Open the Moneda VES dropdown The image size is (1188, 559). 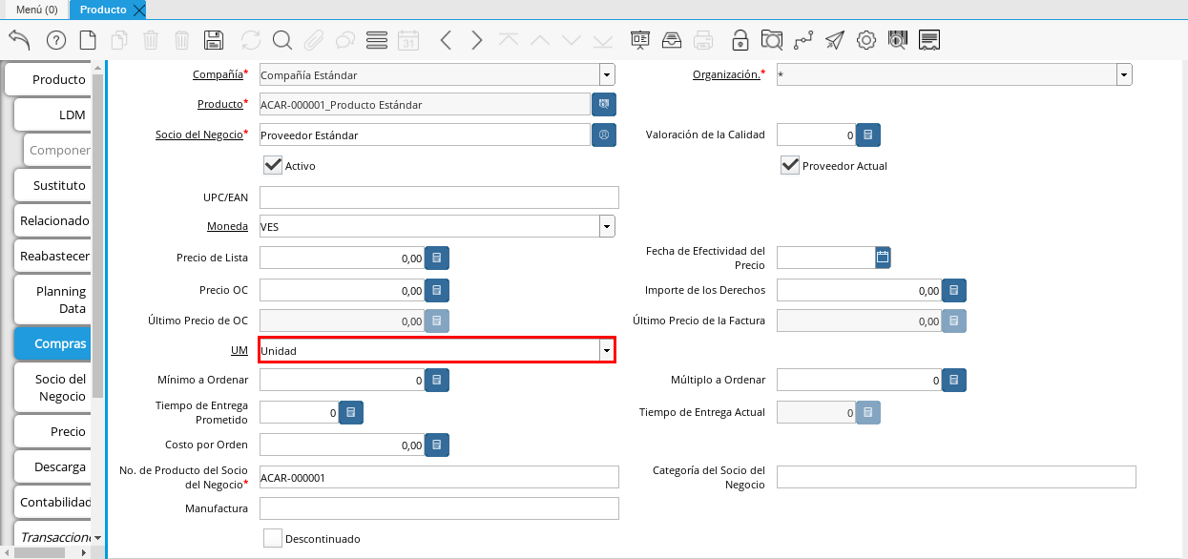pyautogui.click(x=606, y=226)
